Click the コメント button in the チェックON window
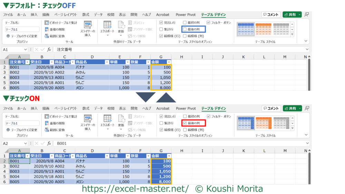The width and height of the screenshot is (345, 194). (x=271, y=108)
